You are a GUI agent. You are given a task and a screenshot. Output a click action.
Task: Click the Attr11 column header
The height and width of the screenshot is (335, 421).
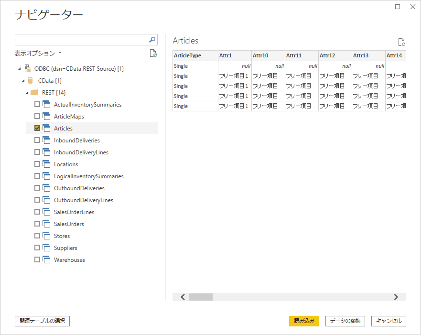click(x=302, y=55)
